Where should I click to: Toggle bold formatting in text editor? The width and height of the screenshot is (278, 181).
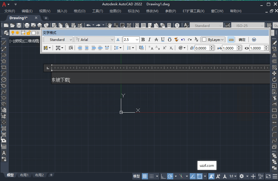[x=143, y=39]
